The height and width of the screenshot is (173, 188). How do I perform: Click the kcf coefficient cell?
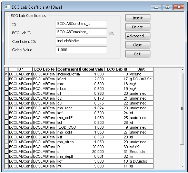[x=69, y=113]
